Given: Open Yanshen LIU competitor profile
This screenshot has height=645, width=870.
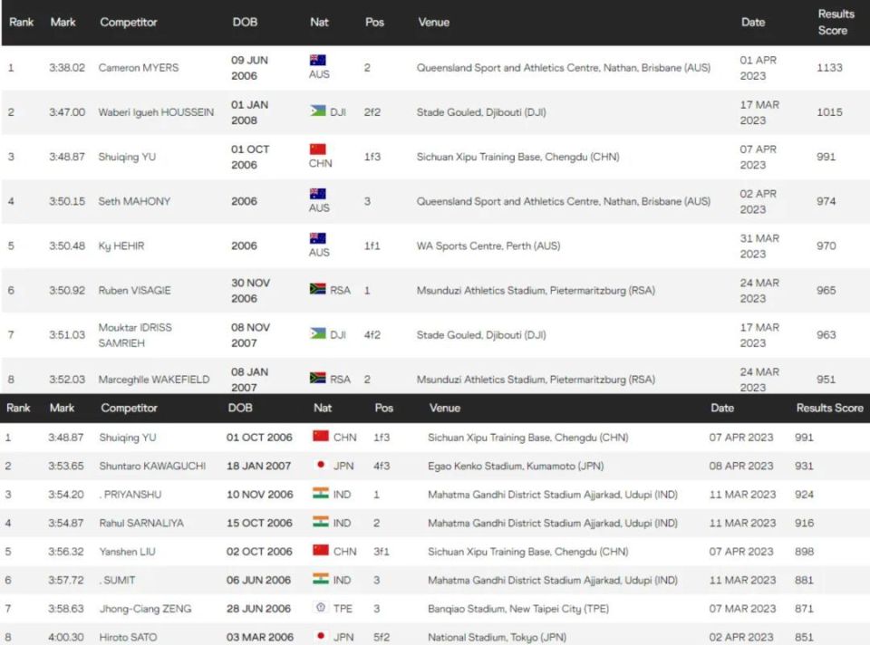Looking at the screenshot, I should tap(128, 552).
